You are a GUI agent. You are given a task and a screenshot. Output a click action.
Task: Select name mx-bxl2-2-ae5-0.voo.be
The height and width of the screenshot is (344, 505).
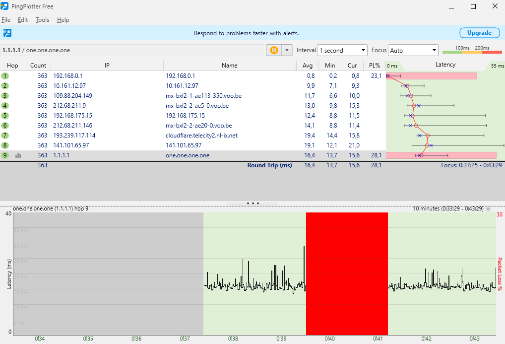coord(197,106)
